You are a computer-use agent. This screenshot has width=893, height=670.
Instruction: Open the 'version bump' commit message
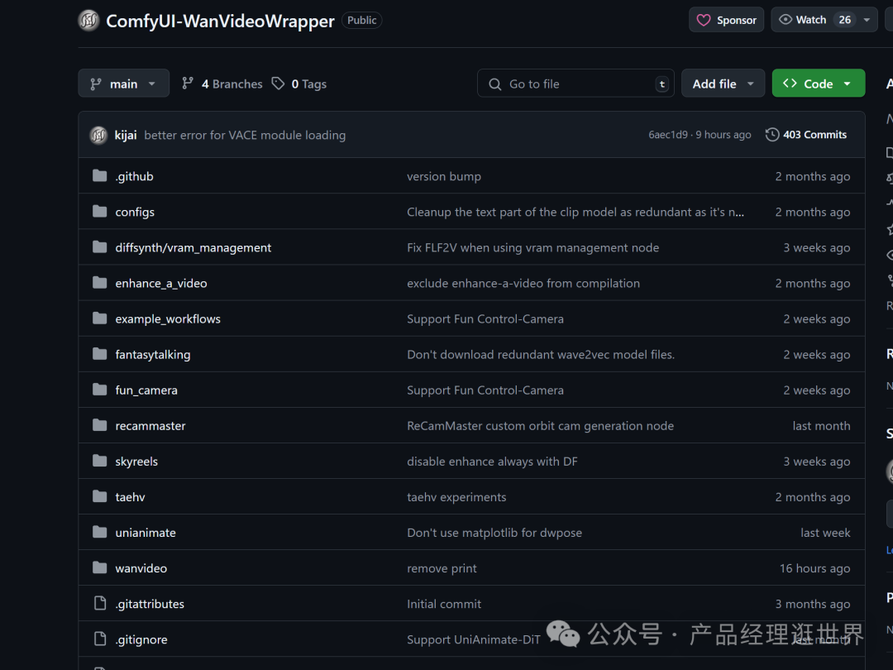(444, 177)
